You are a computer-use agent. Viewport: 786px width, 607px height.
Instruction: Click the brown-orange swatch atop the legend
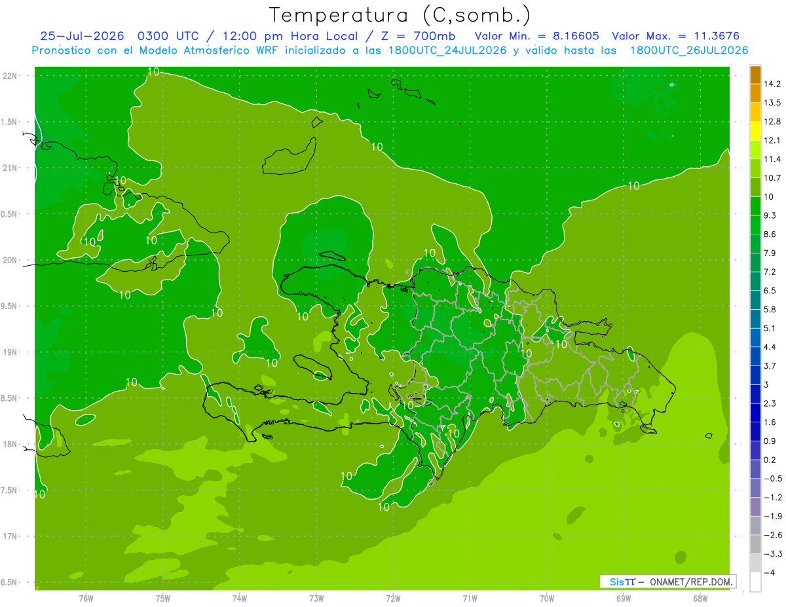tap(755, 75)
